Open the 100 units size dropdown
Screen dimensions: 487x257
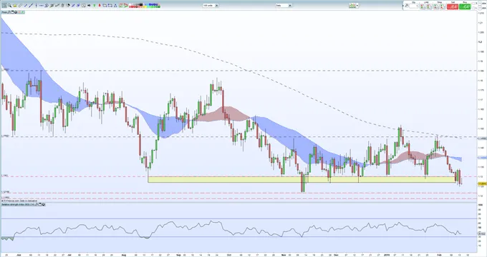pyautogui.click(x=211, y=5)
